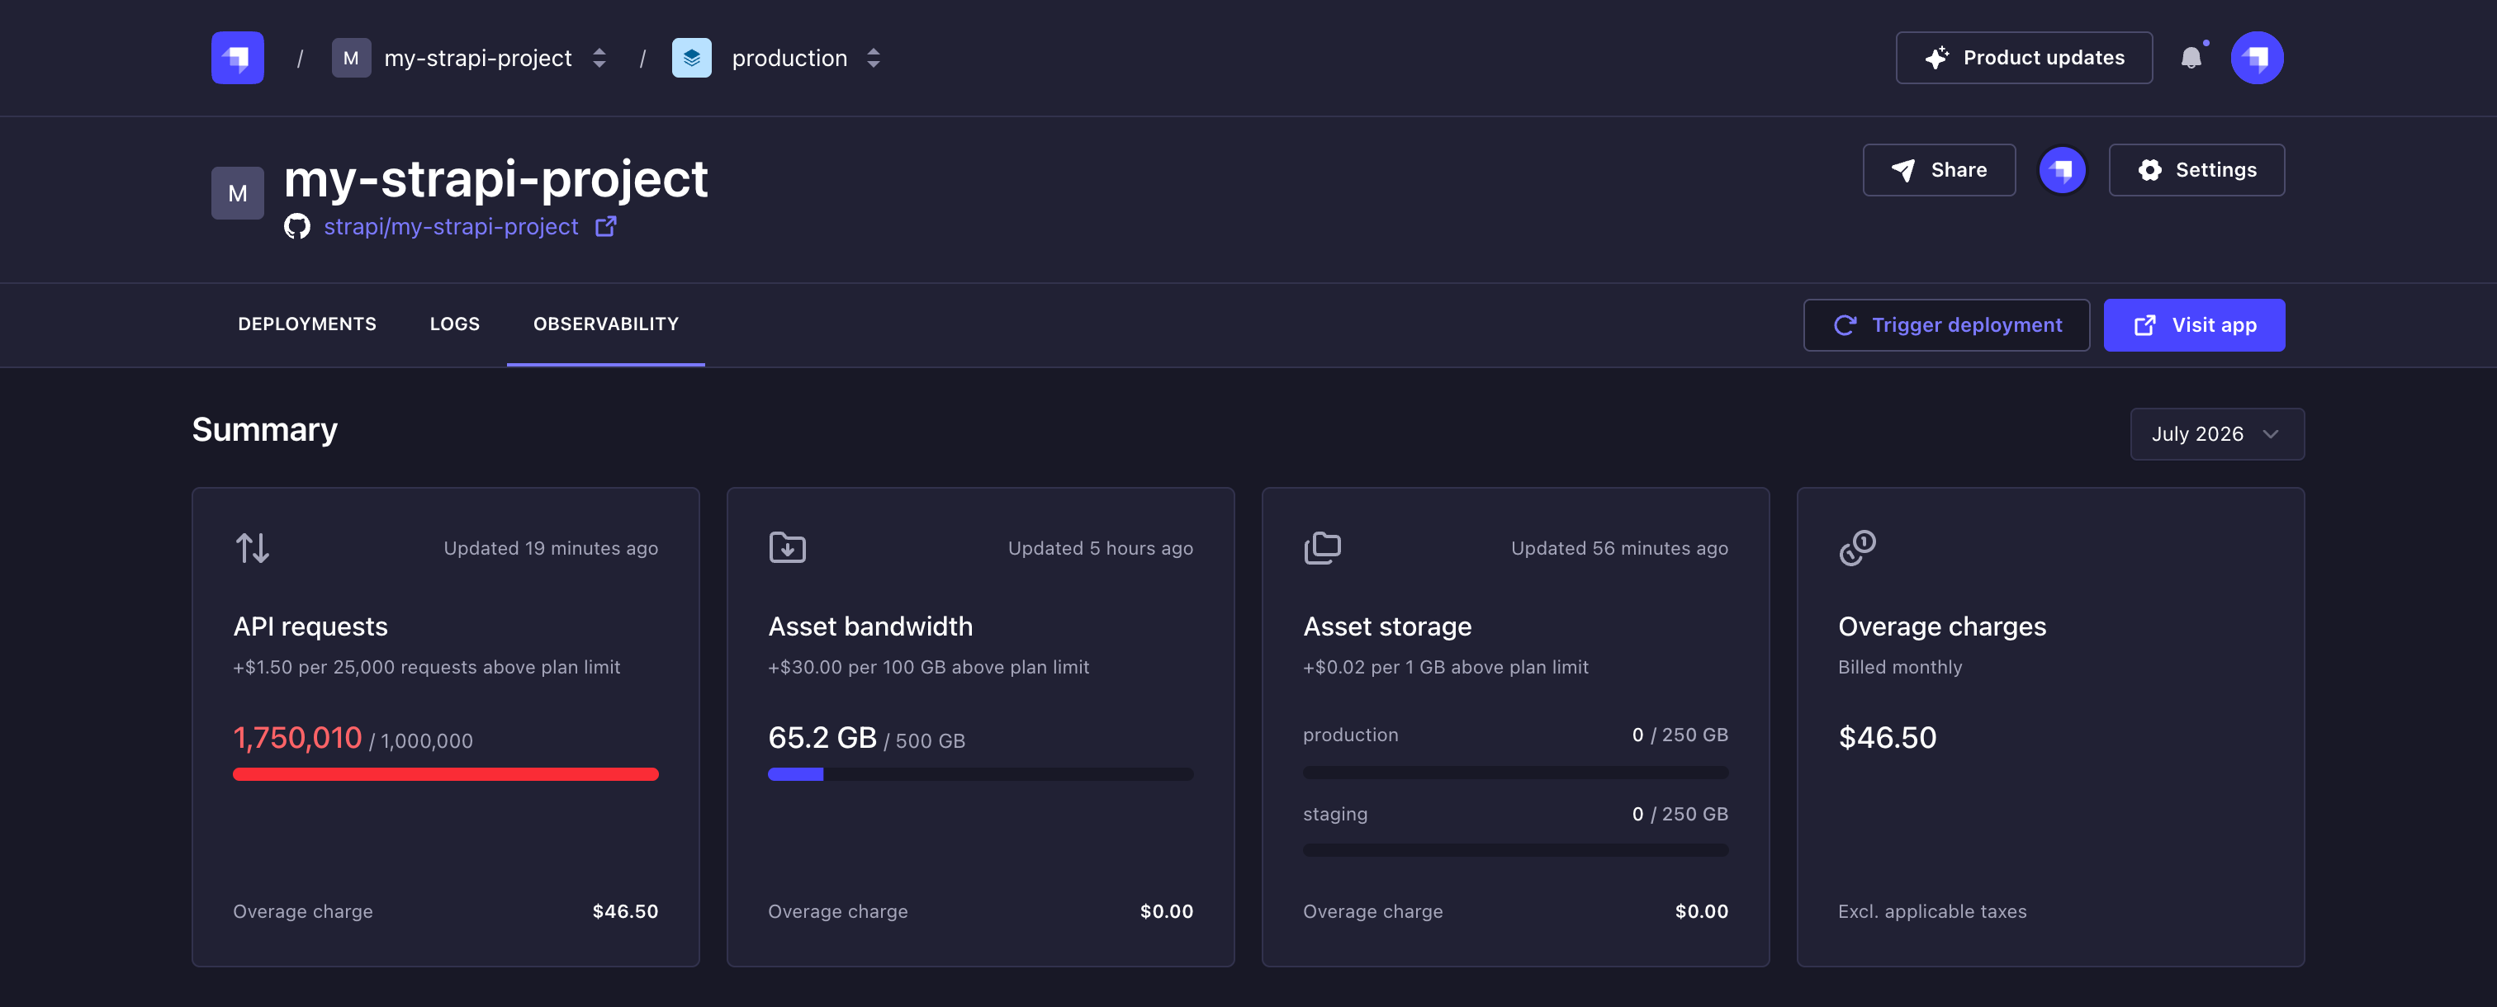Click the Asset bandwidth download folder icon
The image size is (2497, 1007).
click(x=787, y=547)
